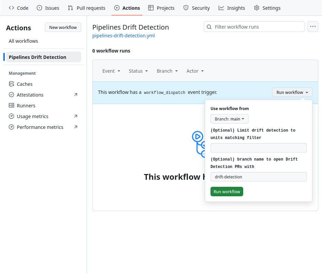Toggle the Run workflow dropdown button

point(292,92)
